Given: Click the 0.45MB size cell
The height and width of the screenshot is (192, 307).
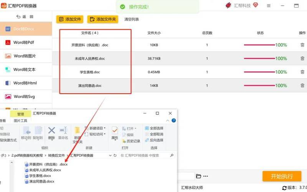Looking at the screenshot, I should click(154, 72).
